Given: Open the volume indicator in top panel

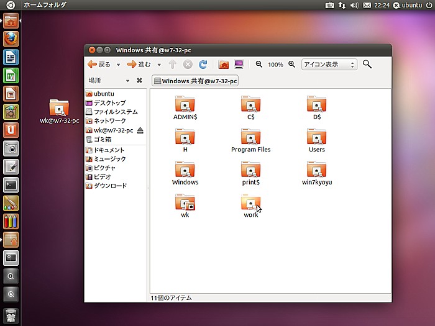Looking at the screenshot, I should pyautogui.click(x=354, y=5).
